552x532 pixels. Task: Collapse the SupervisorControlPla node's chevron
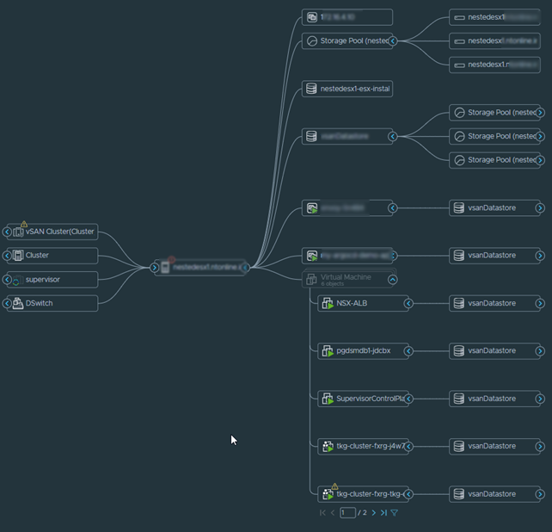pyautogui.click(x=408, y=399)
